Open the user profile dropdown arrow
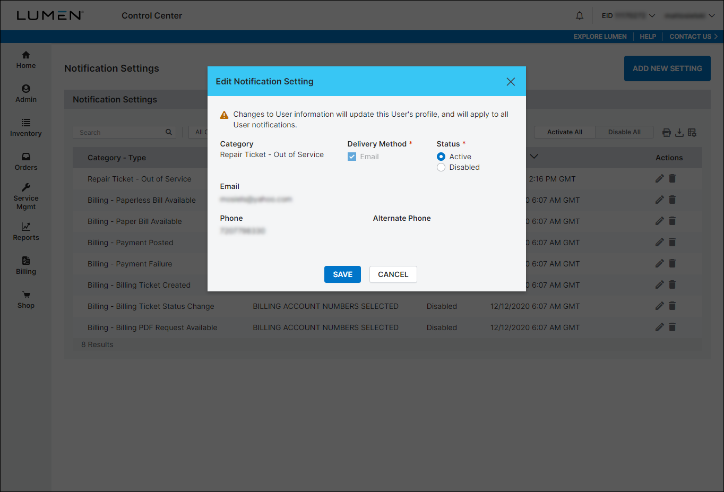Screen dimensions: 724x492 point(712,15)
